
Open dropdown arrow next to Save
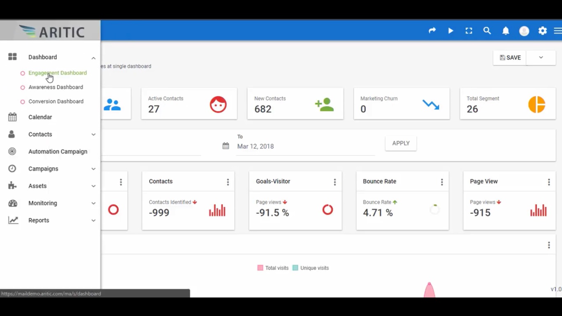pyautogui.click(x=541, y=58)
